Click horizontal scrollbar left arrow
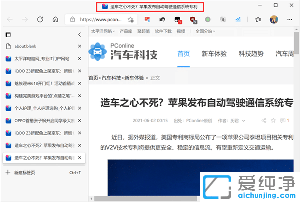Viewport: 300px width, 202px height. 91,199
